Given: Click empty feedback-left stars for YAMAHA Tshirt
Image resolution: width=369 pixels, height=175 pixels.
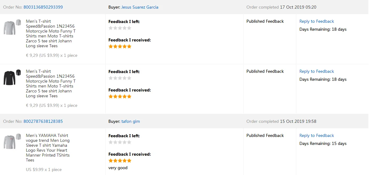Looking at the screenshot, I should tap(120, 142).
